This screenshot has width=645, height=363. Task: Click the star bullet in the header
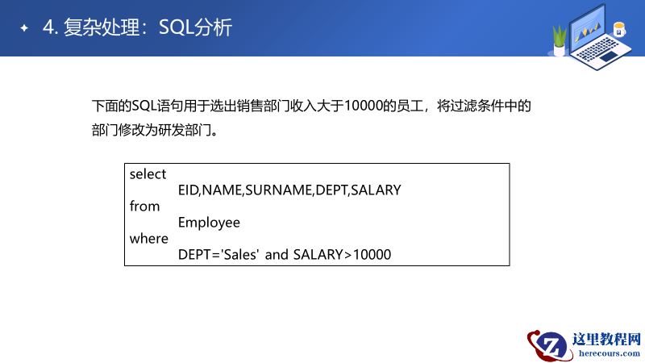(x=23, y=28)
